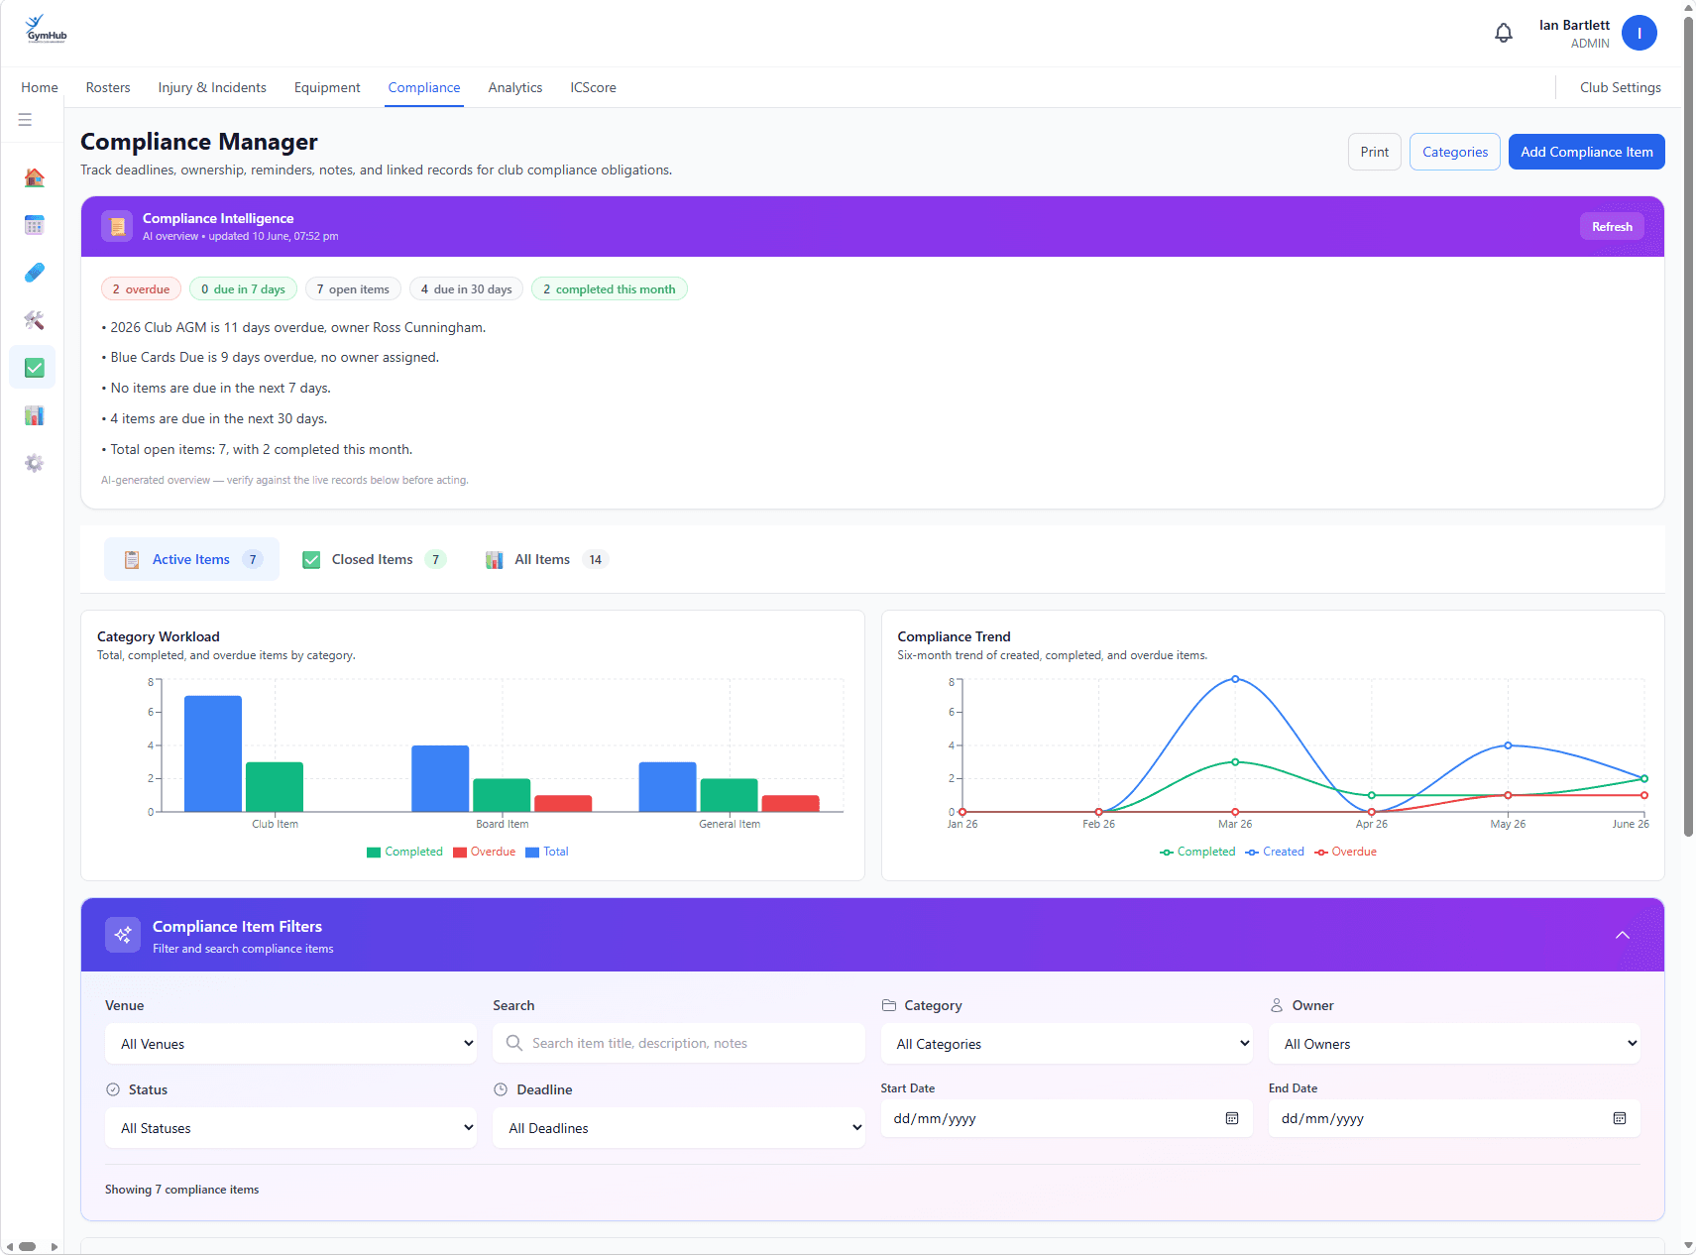1696x1255 pixels.
Task: Click the Start Date input field
Action: (x=1067, y=1118)
